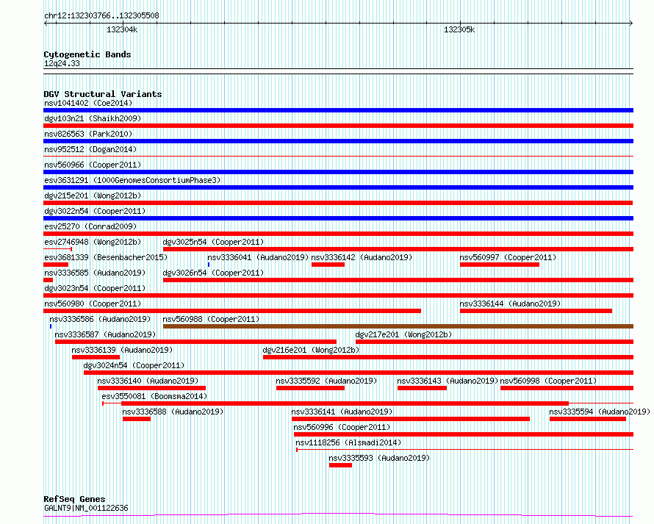Screen dimensions: 654x524
Task: Click dgv3022n54 (Cooper2011) label
Action: click(95, 211)
